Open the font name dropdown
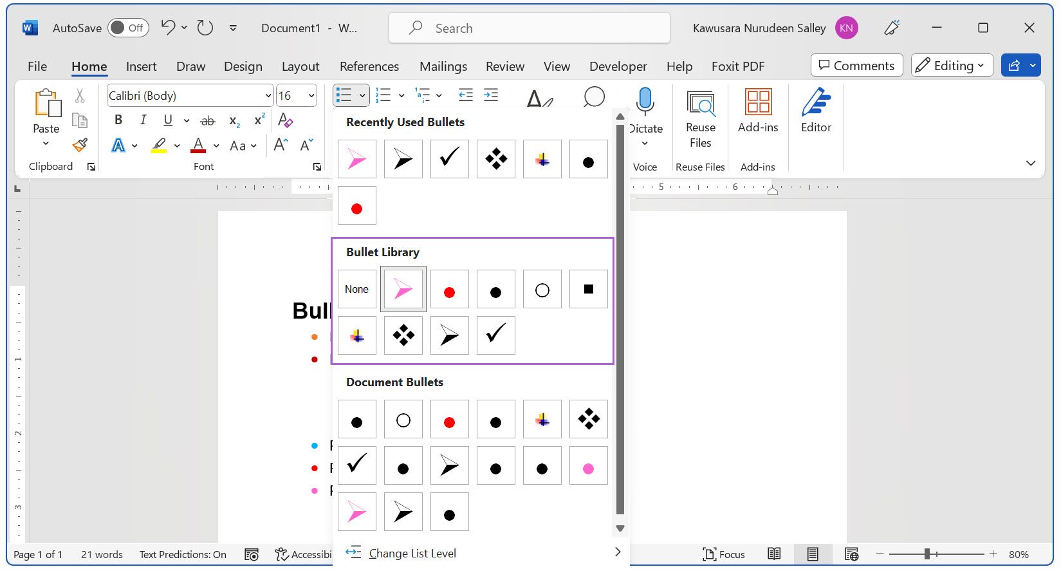The width and height of the screenshot is (1061, 569). click(x=268, y=96)
